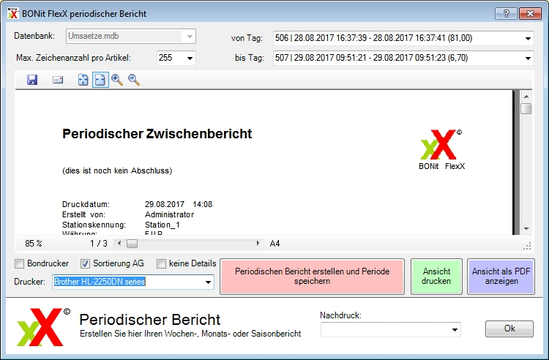The image size is (549, 360).
Task: Tick the keine Details checkbox
Action: click(x=161, y=264)
